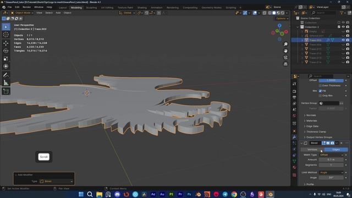Open the Modifiers wrench properties tab
The image size is (352, 198).
(x=295, y=137)
